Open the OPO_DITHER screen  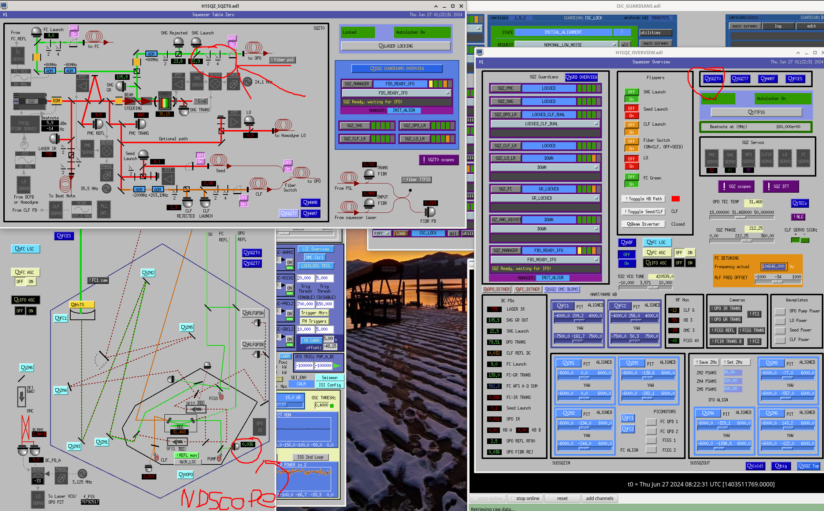[x=497, y=289]
